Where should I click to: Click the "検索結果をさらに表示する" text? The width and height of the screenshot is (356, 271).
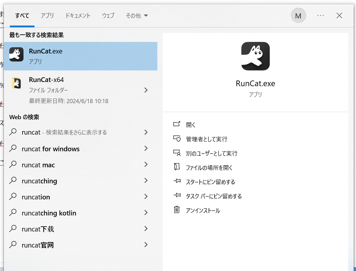[x=76, y=132]
